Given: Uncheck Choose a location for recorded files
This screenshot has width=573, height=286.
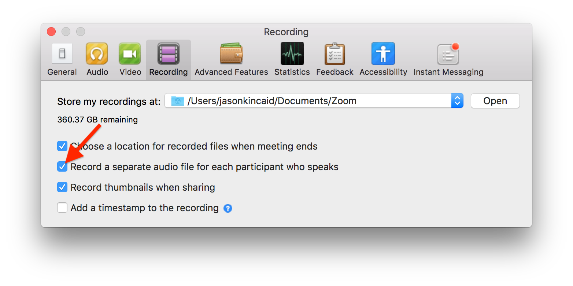Looking at the screenshot, I should coord(62,146).
